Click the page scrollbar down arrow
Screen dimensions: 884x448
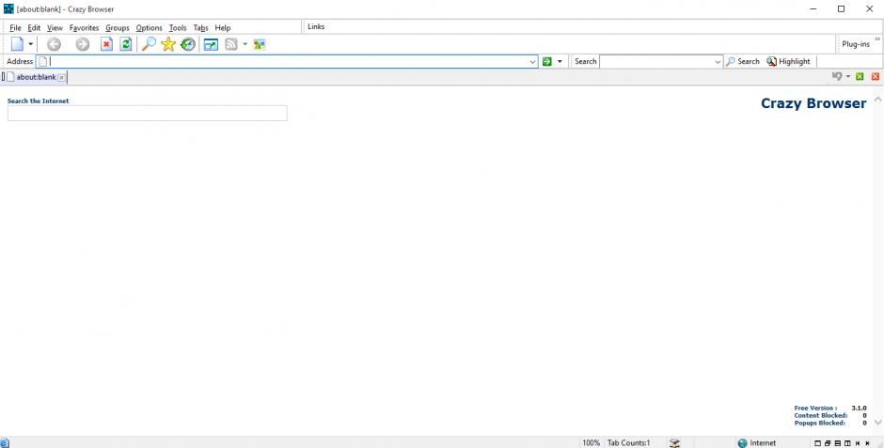pos(877,422)
